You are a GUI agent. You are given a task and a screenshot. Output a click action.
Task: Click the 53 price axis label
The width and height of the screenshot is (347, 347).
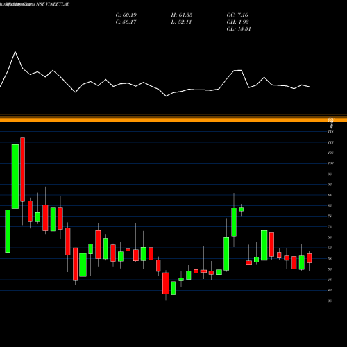tap(330, 269)
